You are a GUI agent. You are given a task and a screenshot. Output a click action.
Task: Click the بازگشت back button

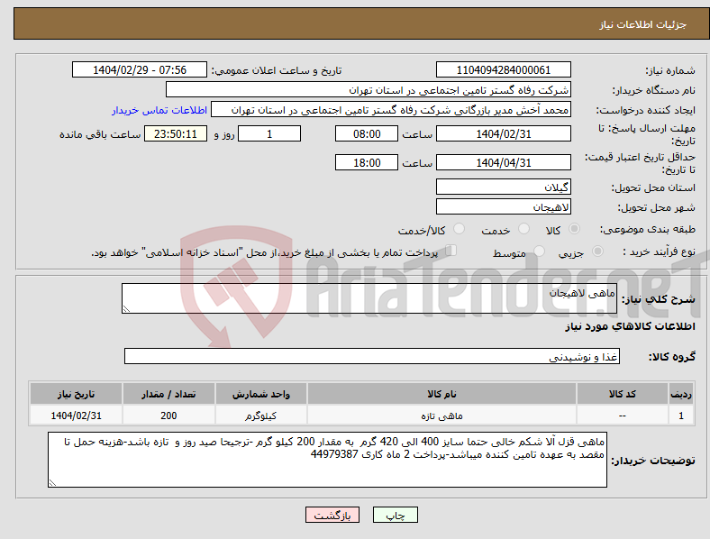click(x=332, y=515)
